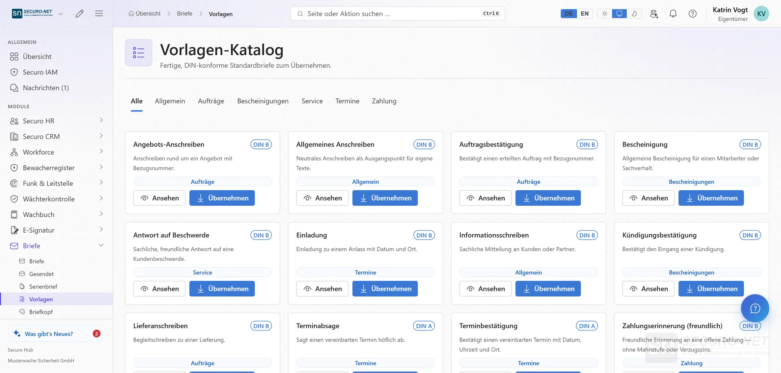Open the notifications bell

pos(673,13)
